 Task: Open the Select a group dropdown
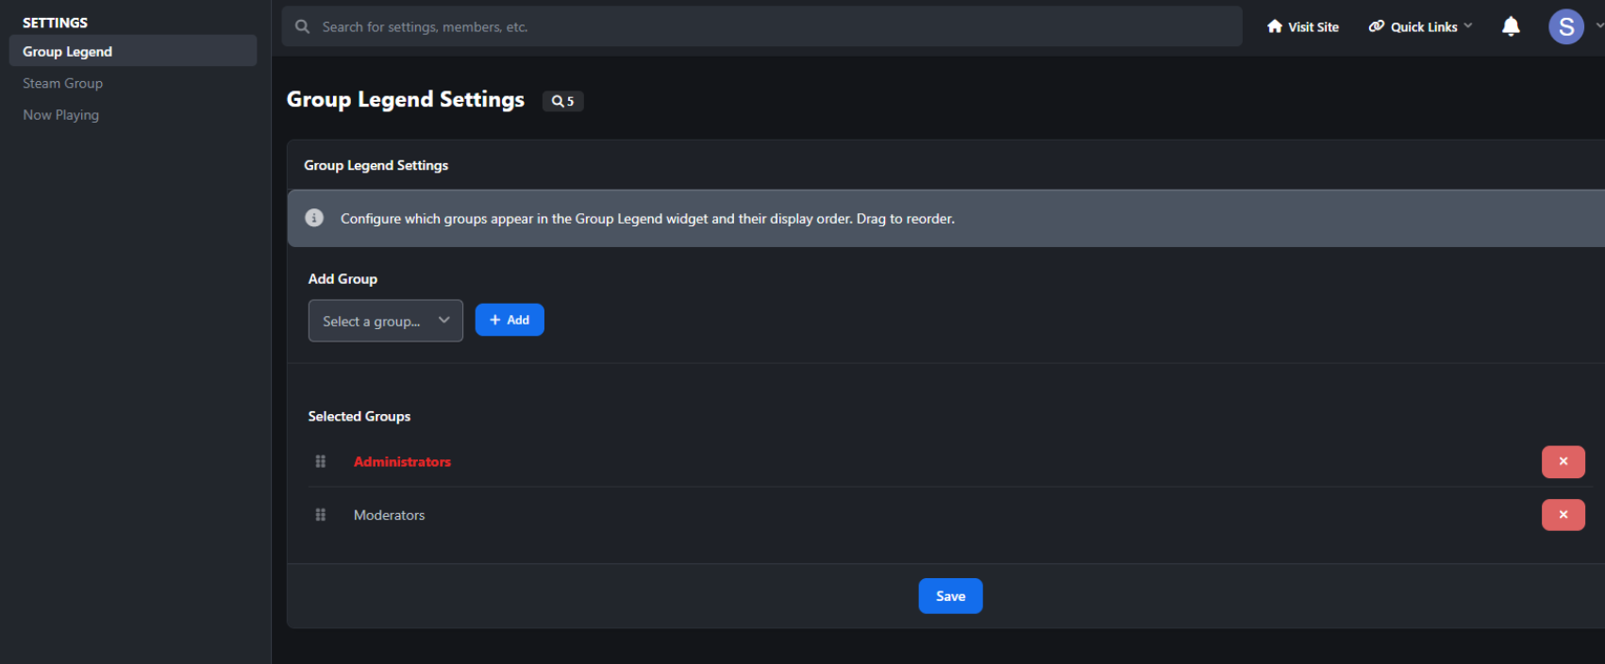(x=385, y=321)
